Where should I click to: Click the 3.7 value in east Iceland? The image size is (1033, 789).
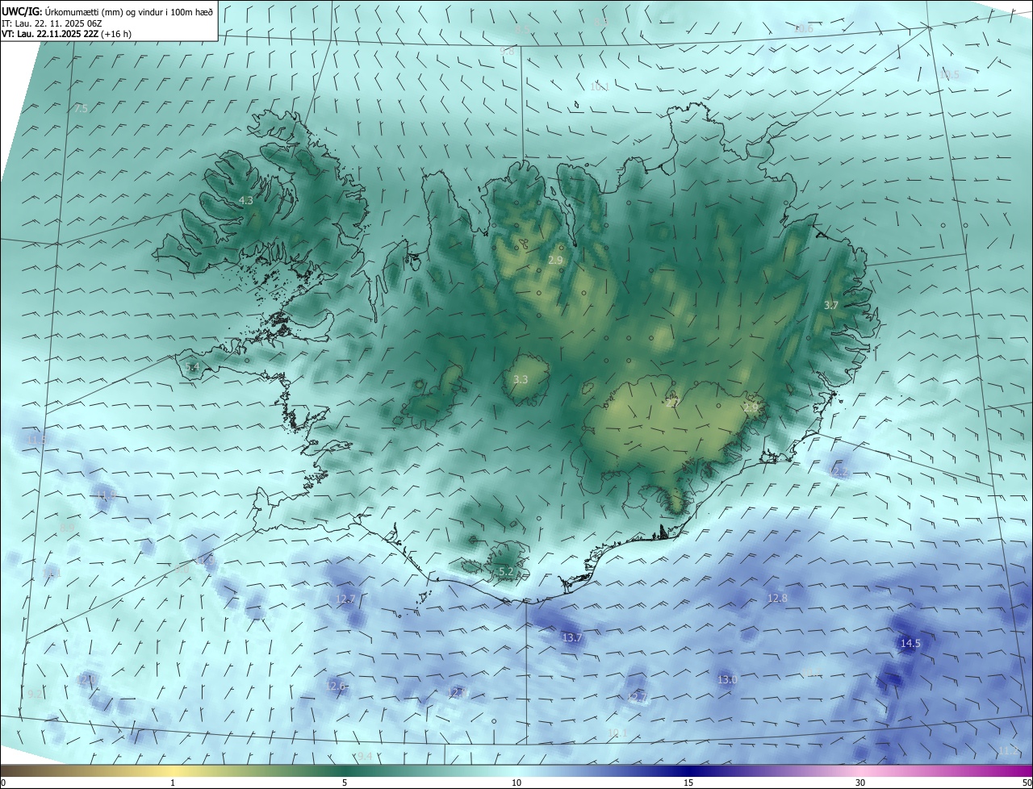[831, 305]
